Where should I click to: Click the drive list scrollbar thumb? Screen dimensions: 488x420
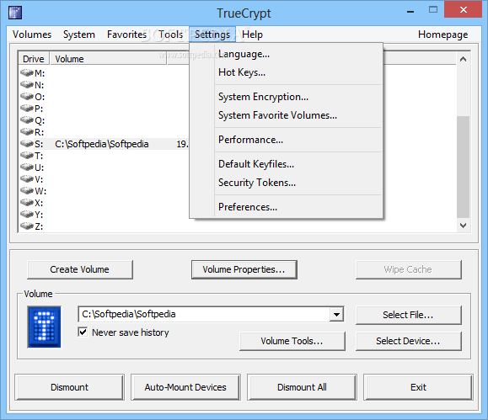(463, 167)
